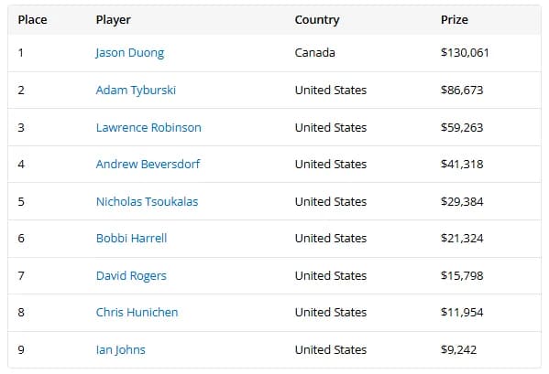
Task: Select the $41,318 prize value
Action: (x=462, y=164)
